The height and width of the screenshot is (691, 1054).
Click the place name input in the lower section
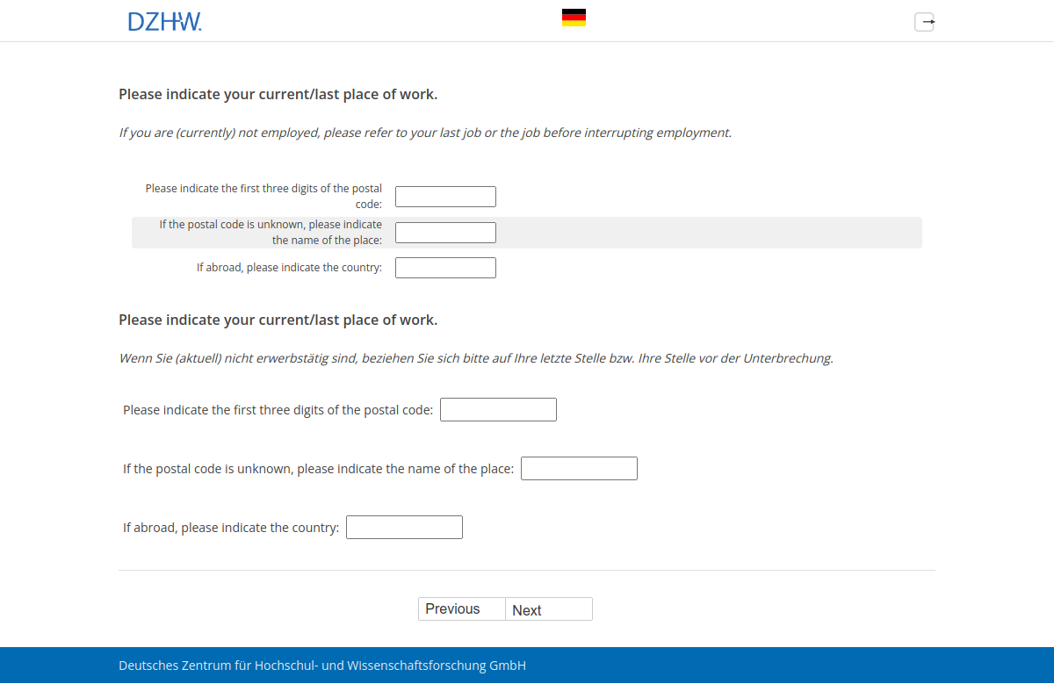tap(579, 468)
